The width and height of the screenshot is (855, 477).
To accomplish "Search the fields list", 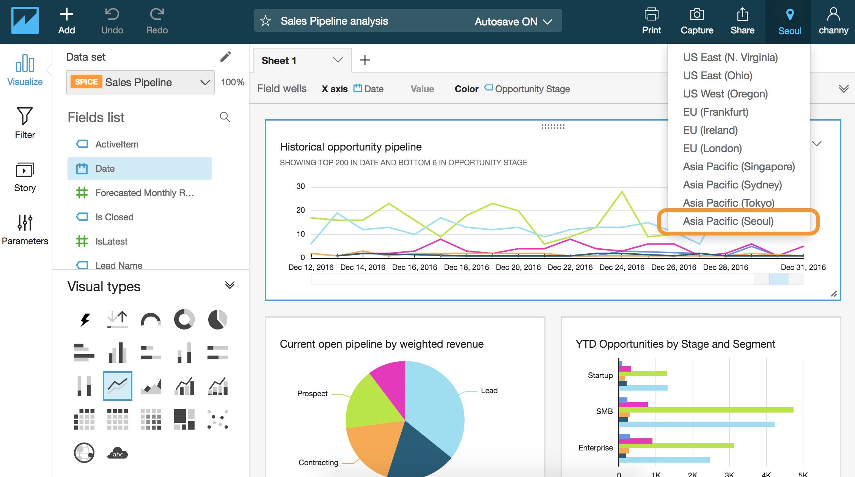I will click(225, 117).
